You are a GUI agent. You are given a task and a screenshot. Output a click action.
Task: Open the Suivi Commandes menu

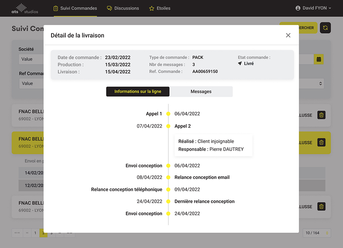point(75,8)
